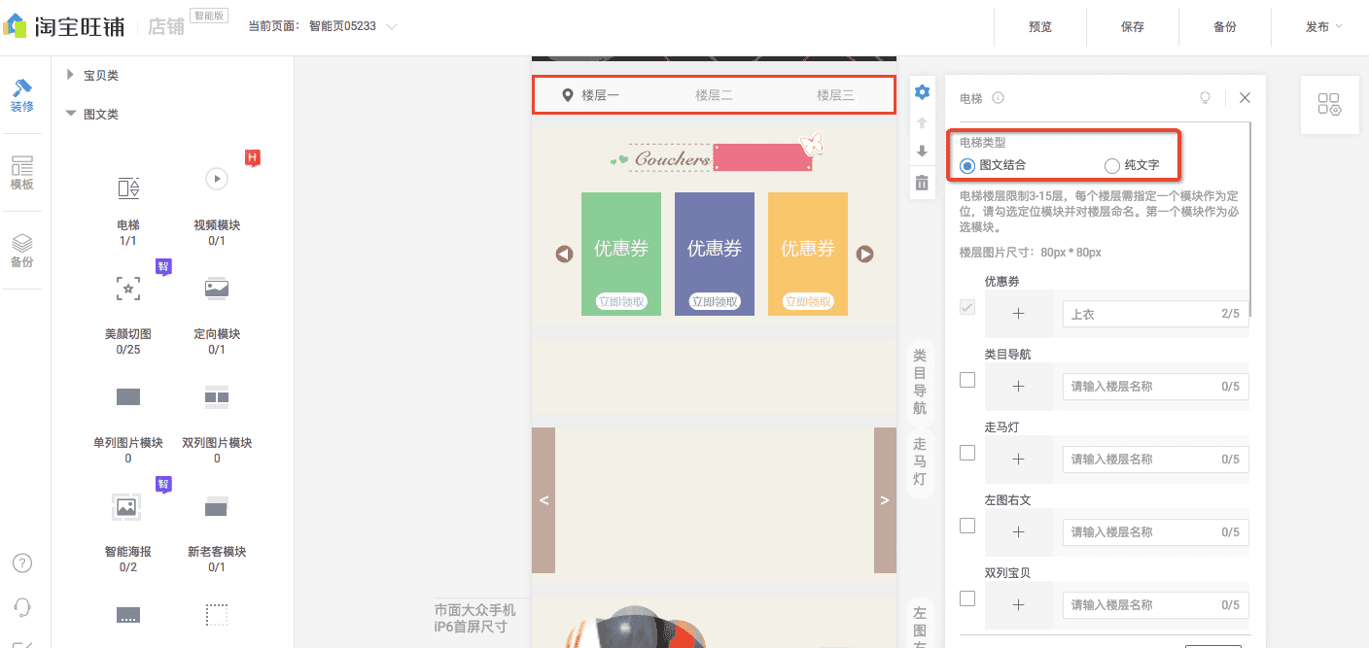
Task: Select 楼层三 in elevator navigation
Action: [835, 95]
